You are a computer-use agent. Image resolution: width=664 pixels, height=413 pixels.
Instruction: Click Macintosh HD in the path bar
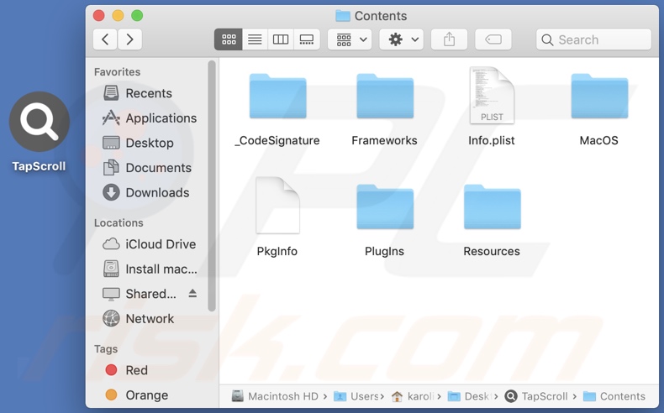pos(275,396)
